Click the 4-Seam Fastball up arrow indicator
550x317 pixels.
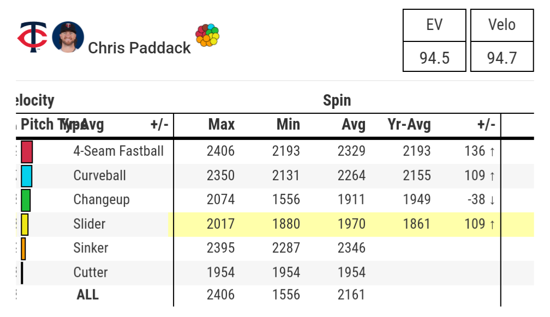point(492,151)
